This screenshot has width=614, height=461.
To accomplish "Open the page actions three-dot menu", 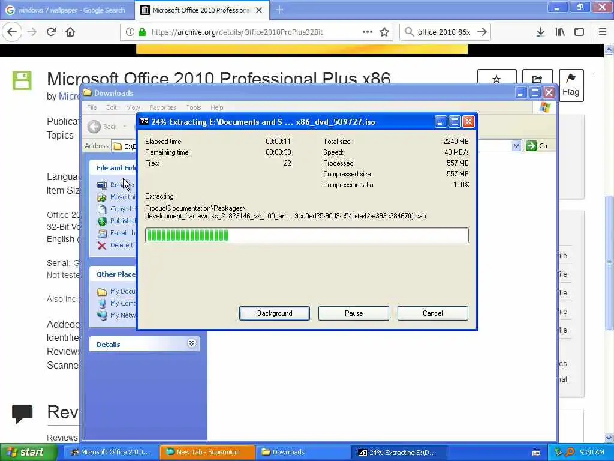I will (x=368, y=32).
